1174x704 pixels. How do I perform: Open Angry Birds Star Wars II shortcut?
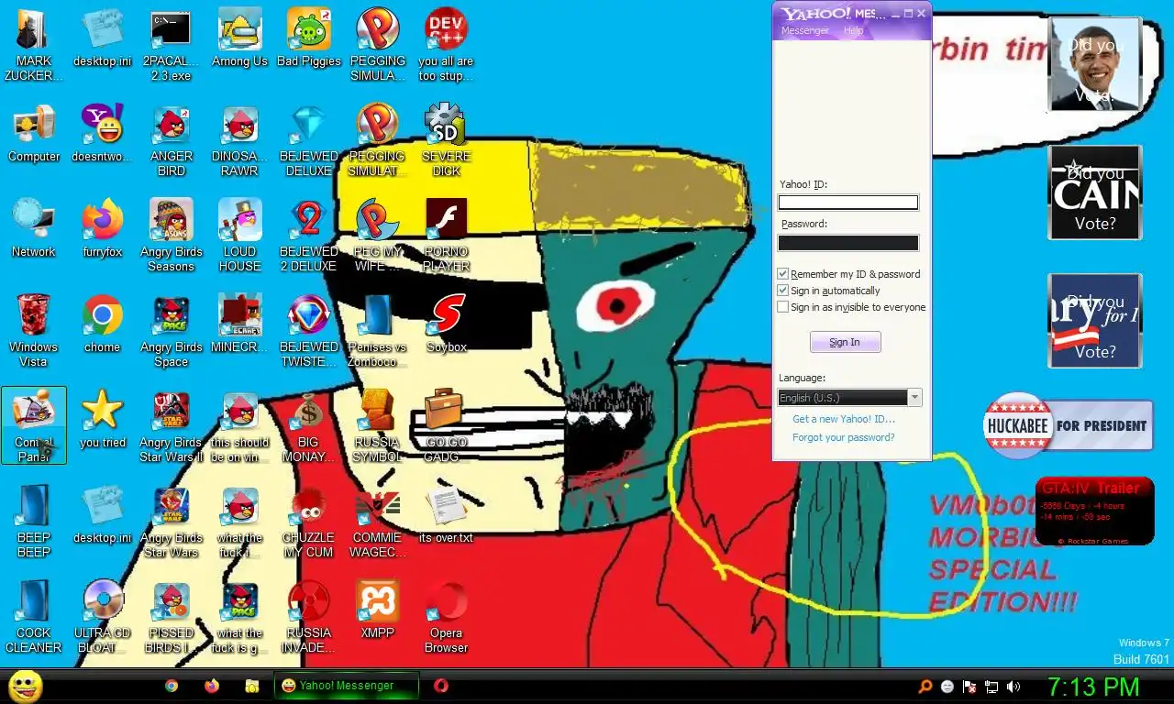pyautogui.click(x=172, y=425)
